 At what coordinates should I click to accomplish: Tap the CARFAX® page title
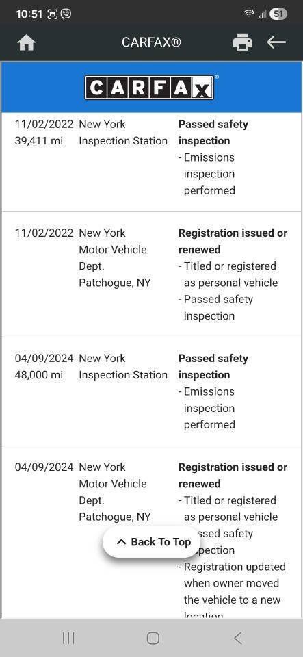tap(152, 42)
